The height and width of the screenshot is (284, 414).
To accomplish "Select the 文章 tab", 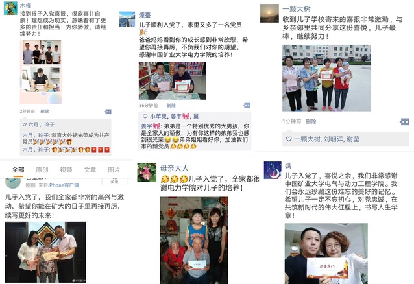I will click(x=90, y=170).
